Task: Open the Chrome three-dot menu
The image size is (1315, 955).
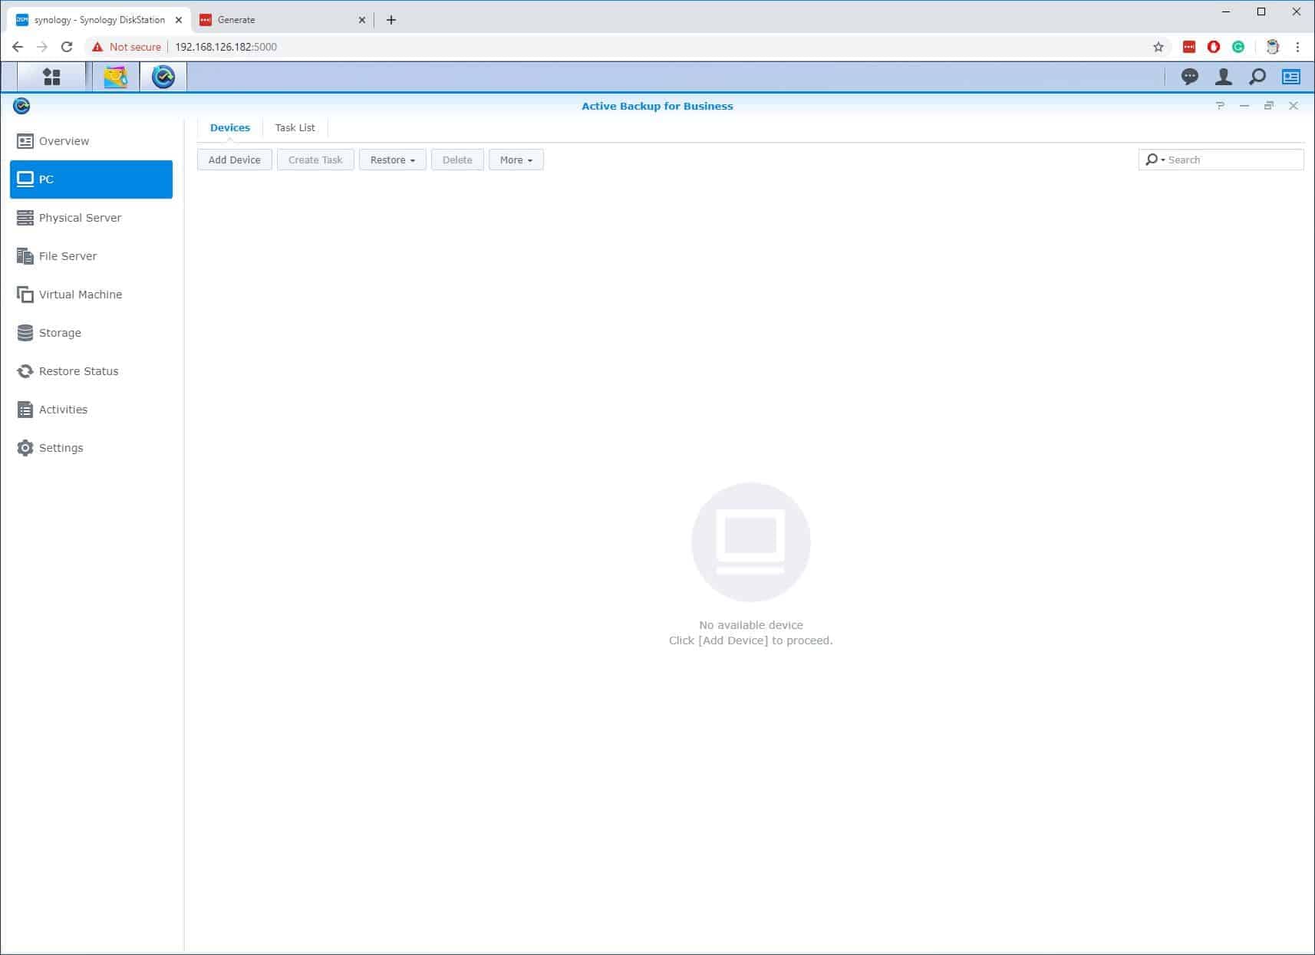Action: (x=1298, y=47)
